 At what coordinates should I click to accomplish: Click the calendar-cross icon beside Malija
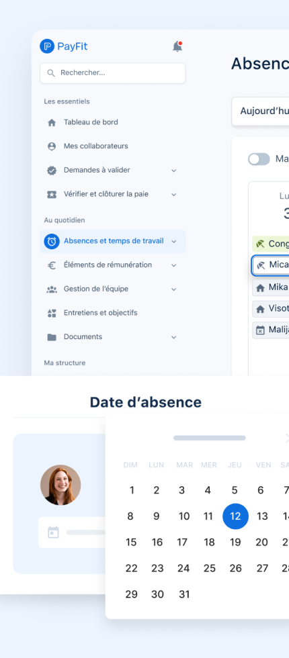coord(260,330)
